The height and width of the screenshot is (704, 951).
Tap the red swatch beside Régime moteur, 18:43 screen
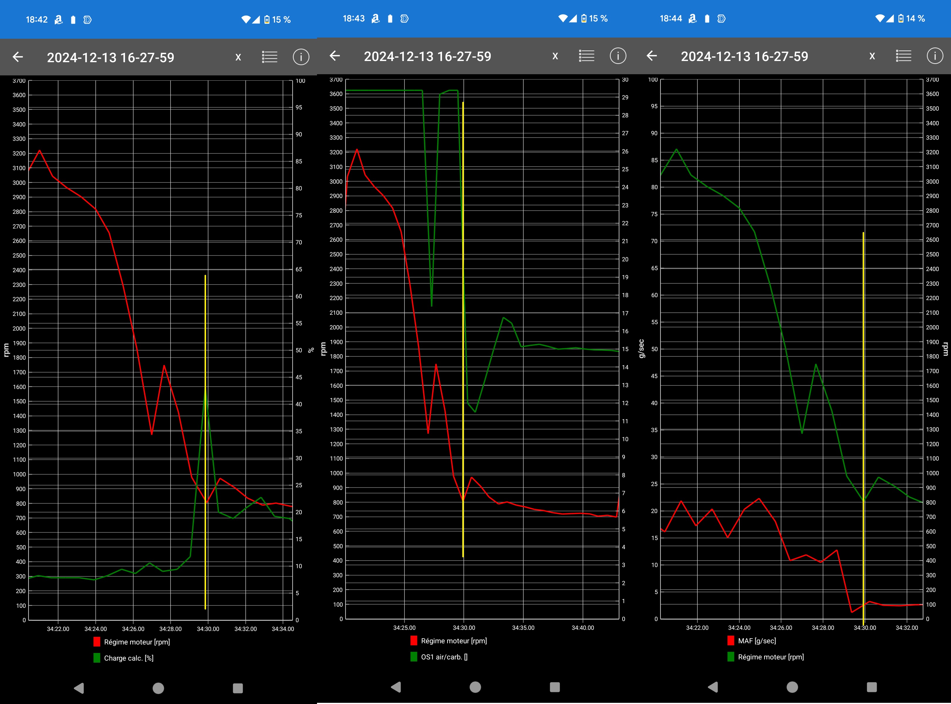pos(414,641)
